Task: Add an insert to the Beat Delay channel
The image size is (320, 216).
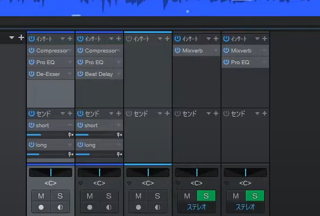Action: tap(119, 39)
